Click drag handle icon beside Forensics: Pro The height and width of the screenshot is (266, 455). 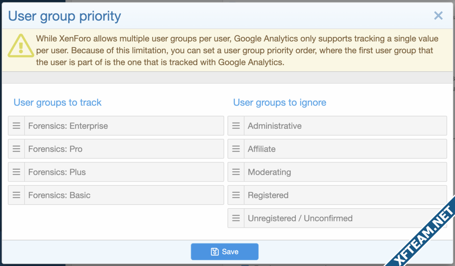point(16,149)
